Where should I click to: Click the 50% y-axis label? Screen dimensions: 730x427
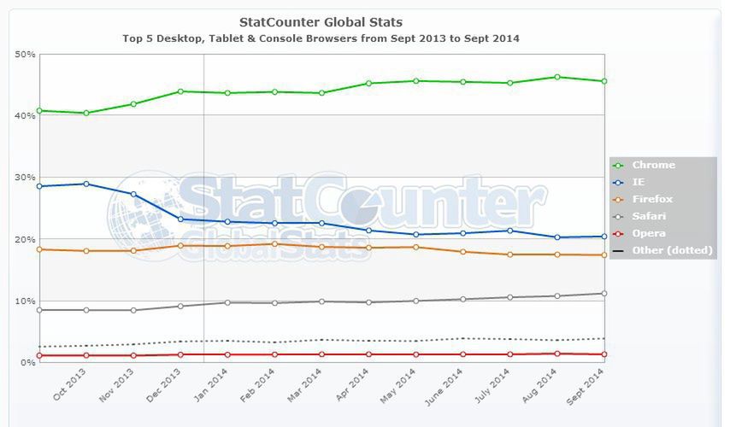pos(25,54)
